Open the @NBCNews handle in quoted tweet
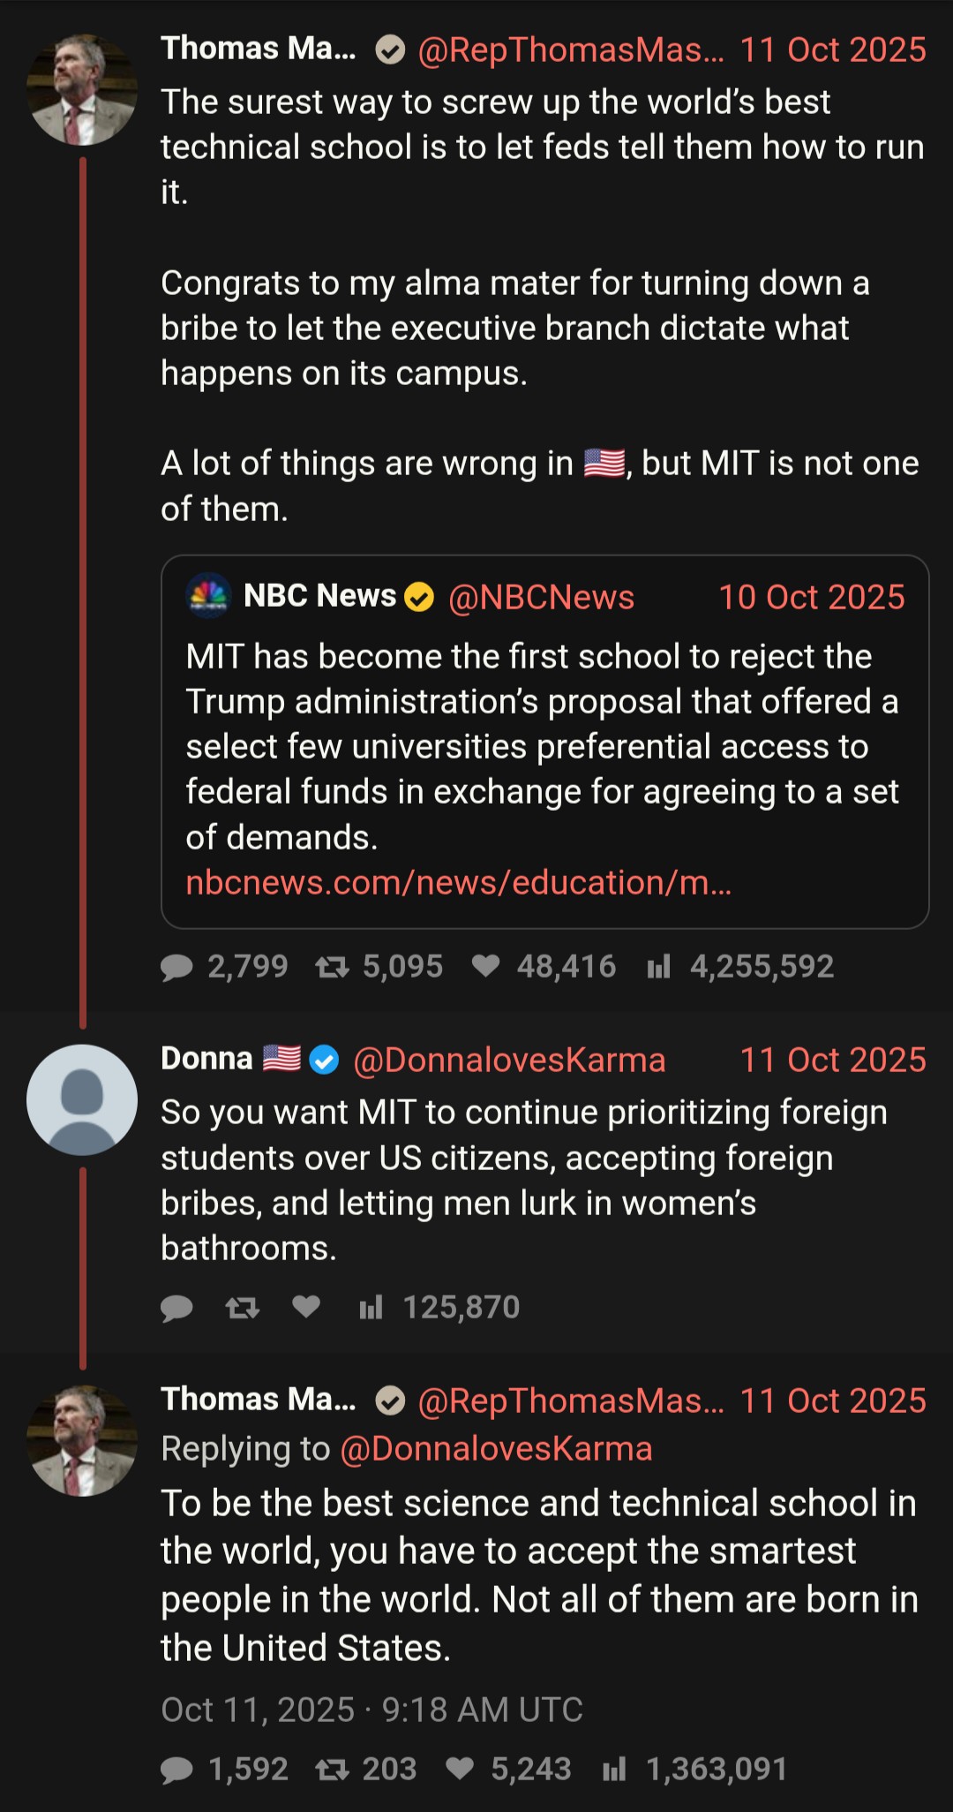Viewport: 953px width, 1812px height. 541,597
